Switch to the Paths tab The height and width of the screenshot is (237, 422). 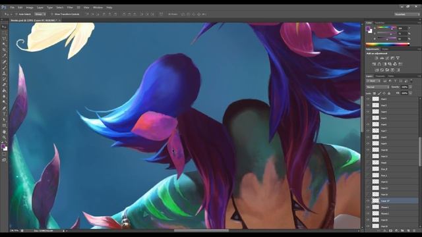click(x=391, y=76)
